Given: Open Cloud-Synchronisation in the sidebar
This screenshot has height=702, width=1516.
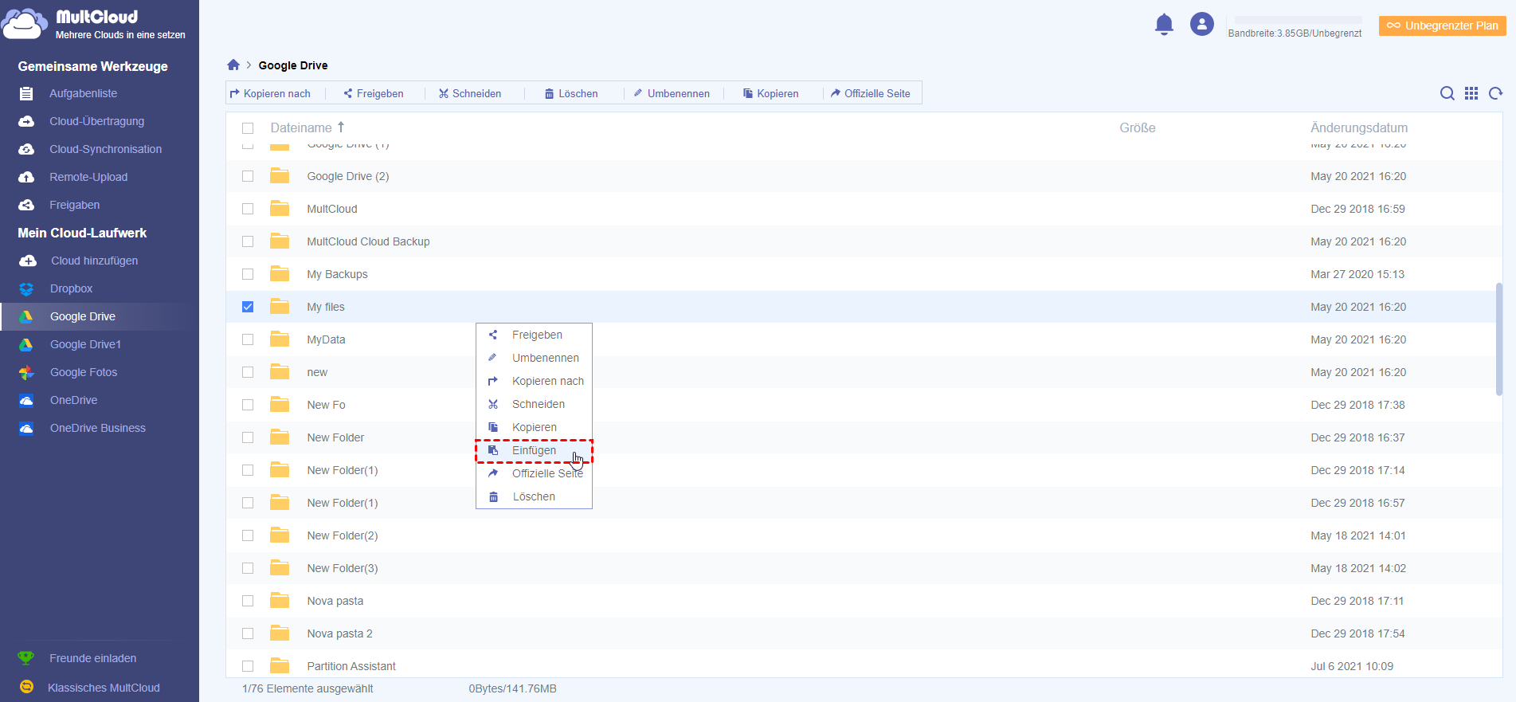Looking at the screenshot, I should [105, 149].
